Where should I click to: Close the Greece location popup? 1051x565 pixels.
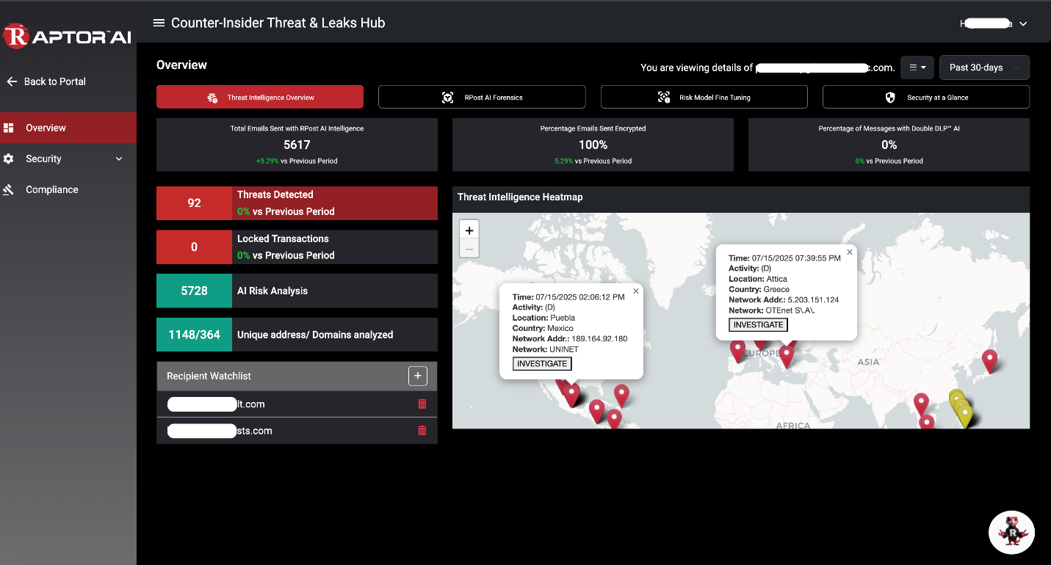point(850,252)
